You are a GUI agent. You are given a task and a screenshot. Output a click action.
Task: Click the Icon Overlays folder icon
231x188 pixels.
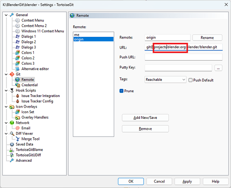12,107
